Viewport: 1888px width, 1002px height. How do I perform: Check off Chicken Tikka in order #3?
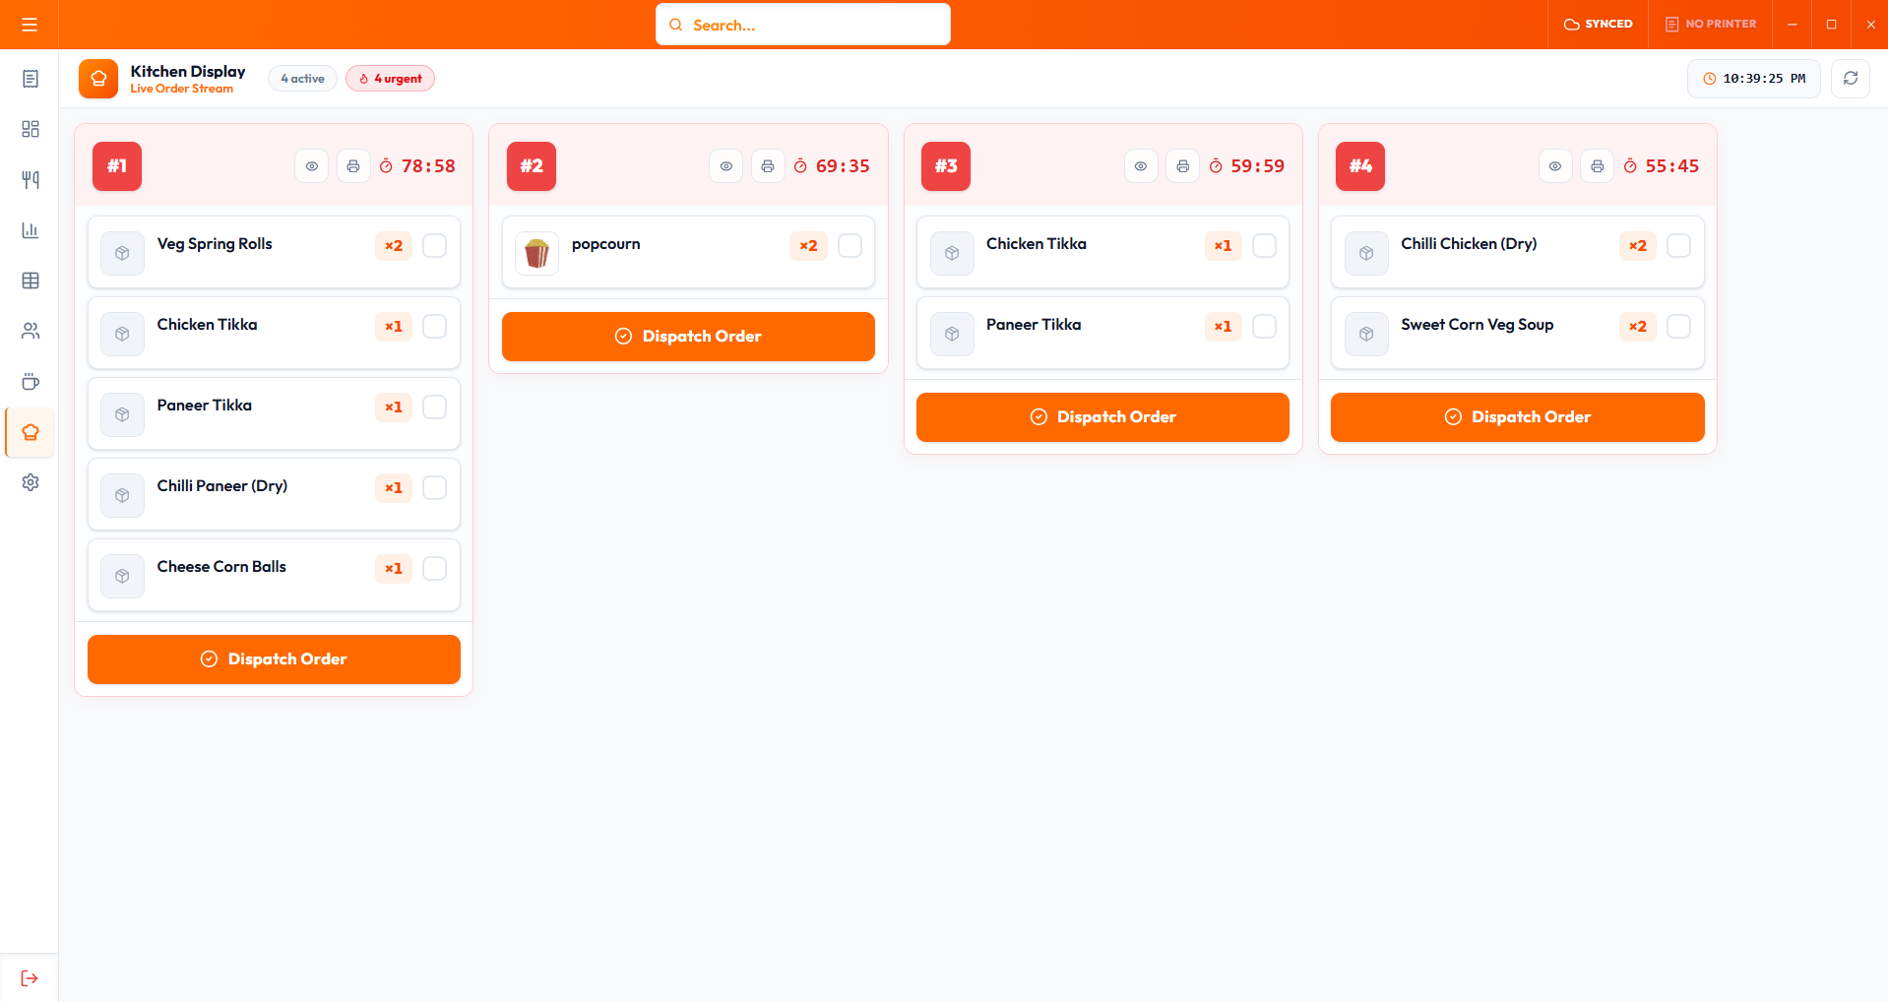(x=1264, y=245)
